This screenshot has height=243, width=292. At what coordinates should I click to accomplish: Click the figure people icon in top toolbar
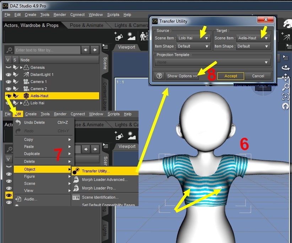click(144, 36)
